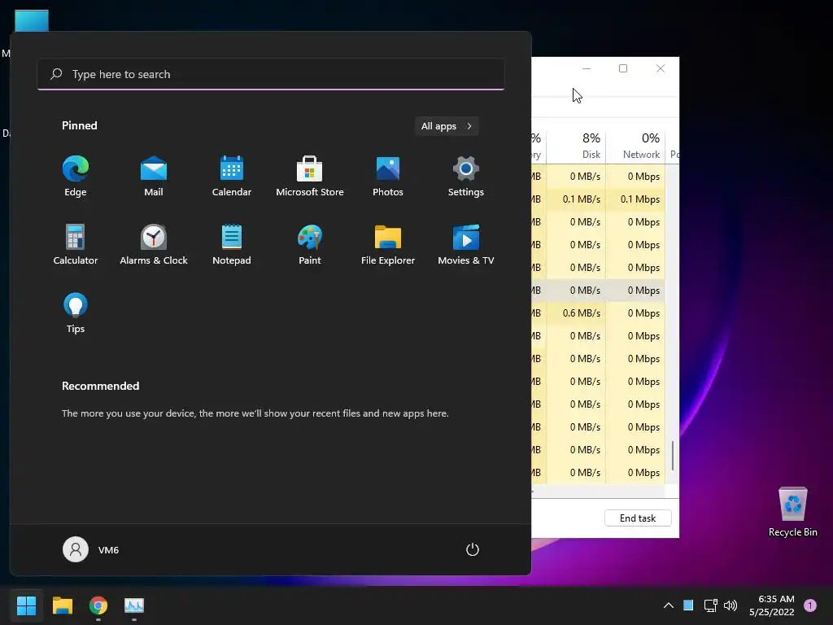Sort Task Manager by Network column
The width and height of the screenshot is (833, 625).
(x=635, y=146)
